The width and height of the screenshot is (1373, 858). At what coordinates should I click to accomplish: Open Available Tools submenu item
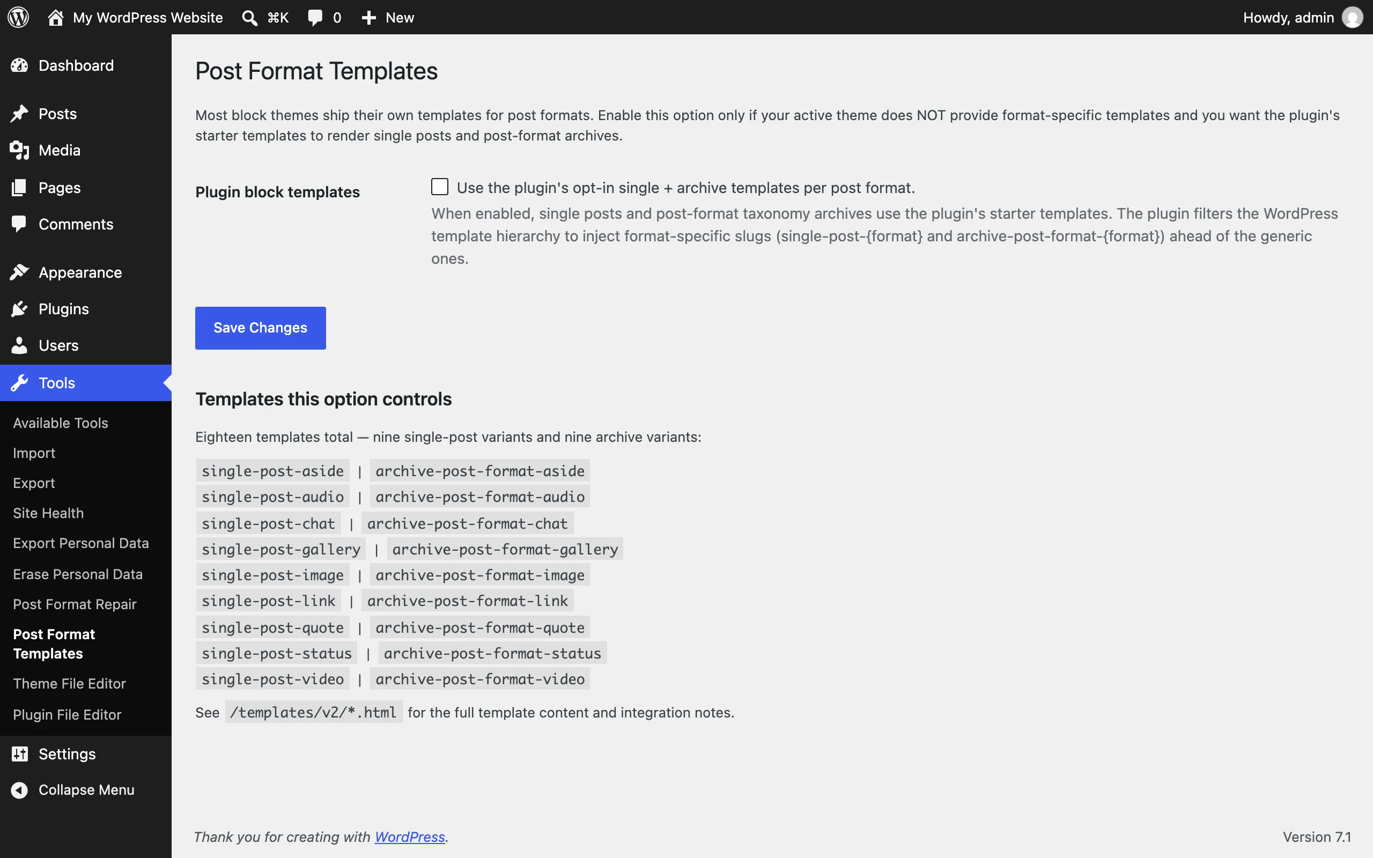pyautogui.click(x=61, y=423)
